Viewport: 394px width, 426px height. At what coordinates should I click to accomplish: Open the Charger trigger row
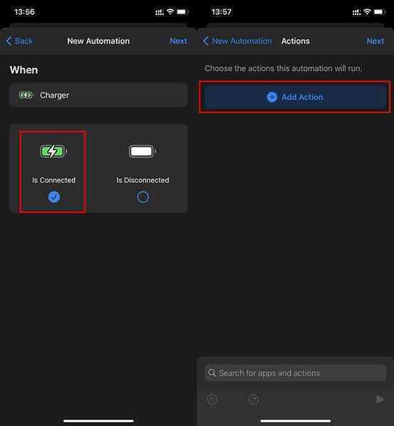[99, 95]
